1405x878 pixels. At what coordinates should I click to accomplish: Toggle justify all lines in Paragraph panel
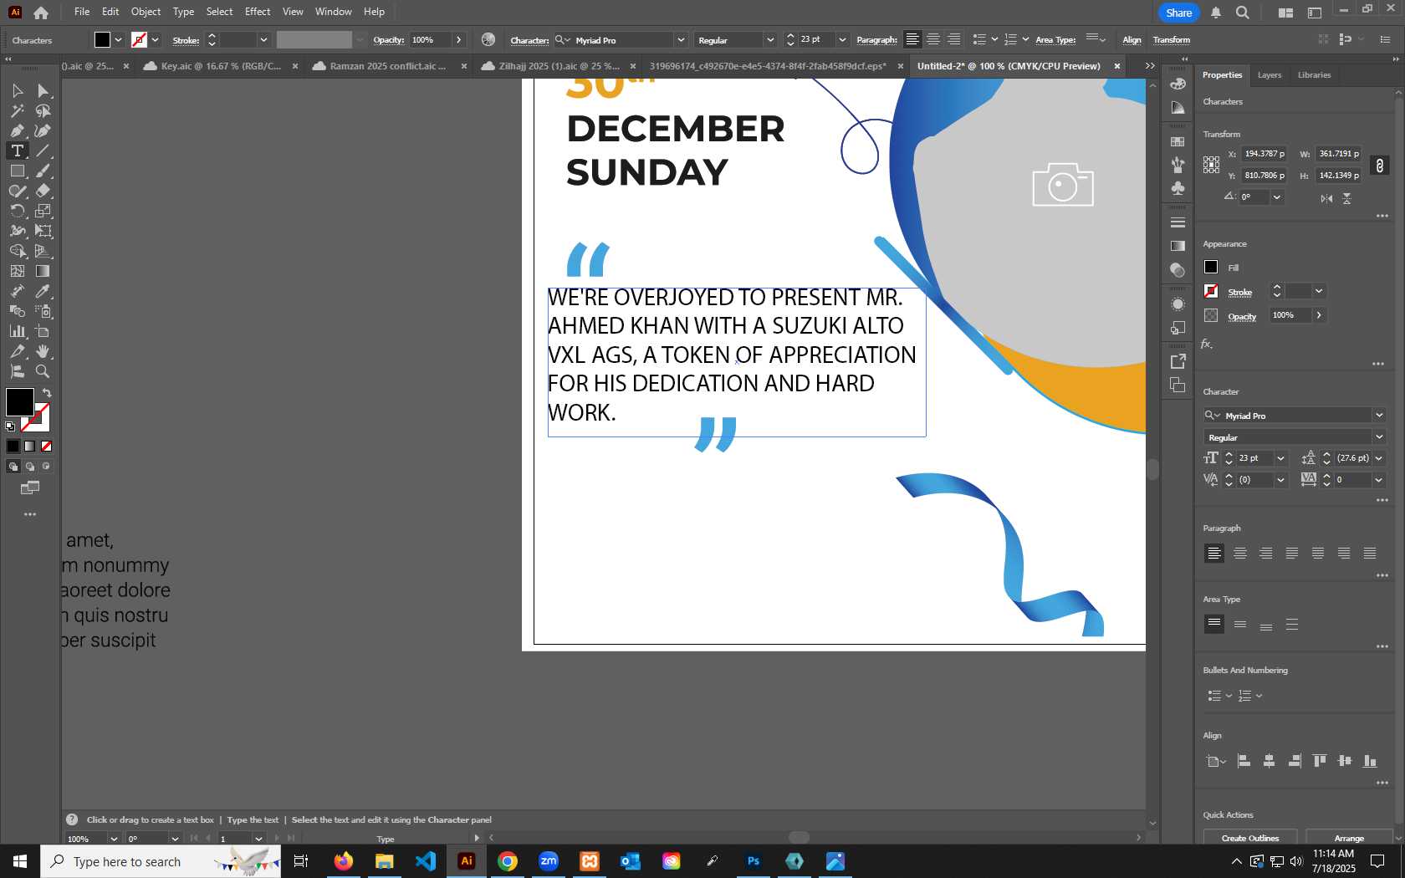click(1370, 553)
